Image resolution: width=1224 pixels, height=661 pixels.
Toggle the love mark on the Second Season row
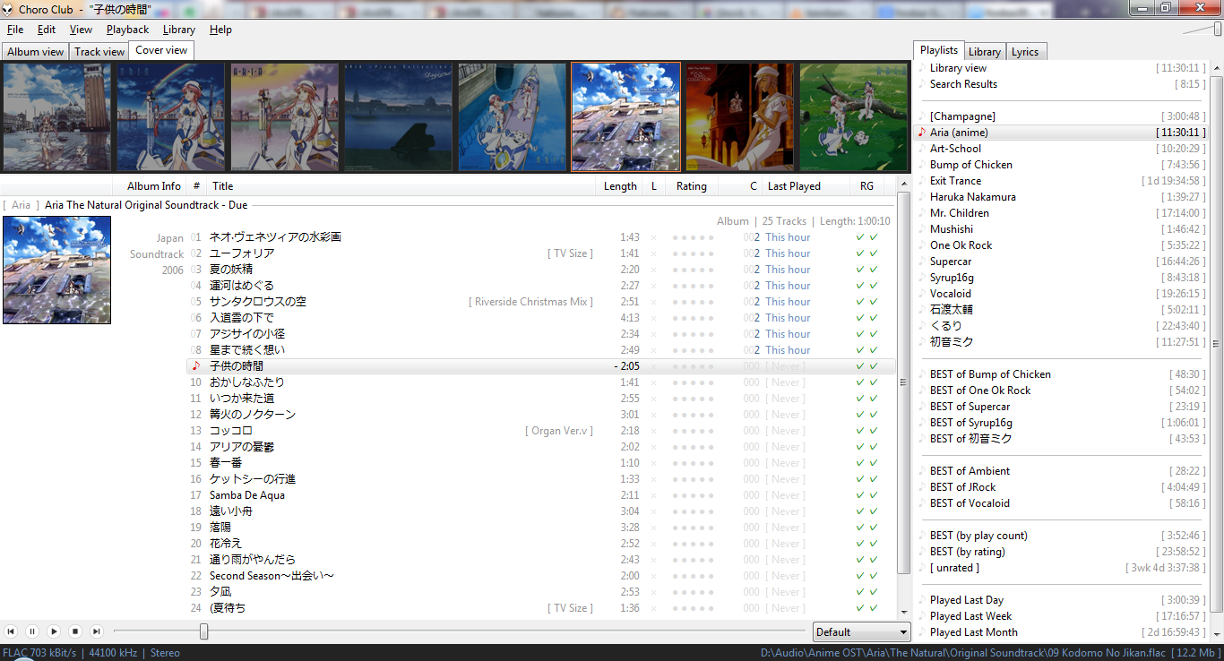pyautogui.click(x=653, y=576)
